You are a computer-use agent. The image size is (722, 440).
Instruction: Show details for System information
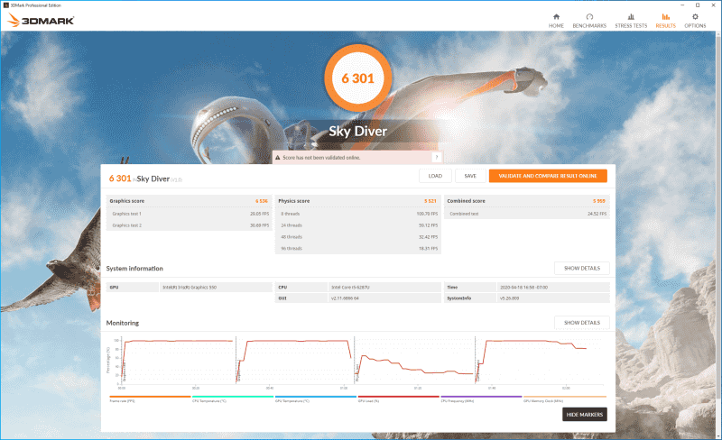coord(582,269)
